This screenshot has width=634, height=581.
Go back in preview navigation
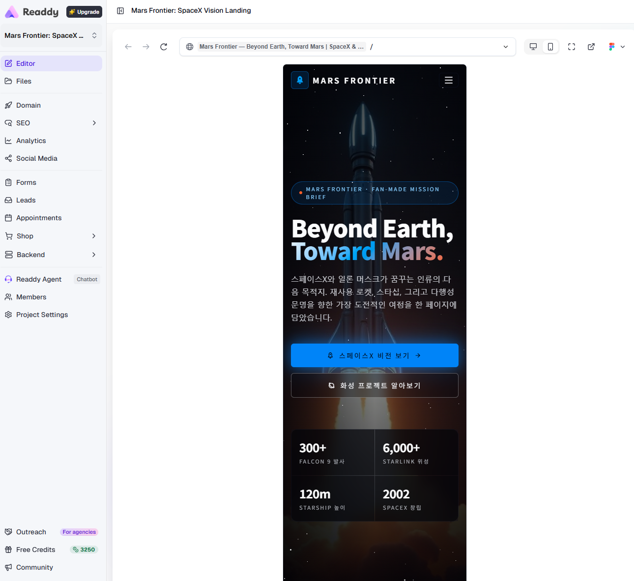point(128,47)
